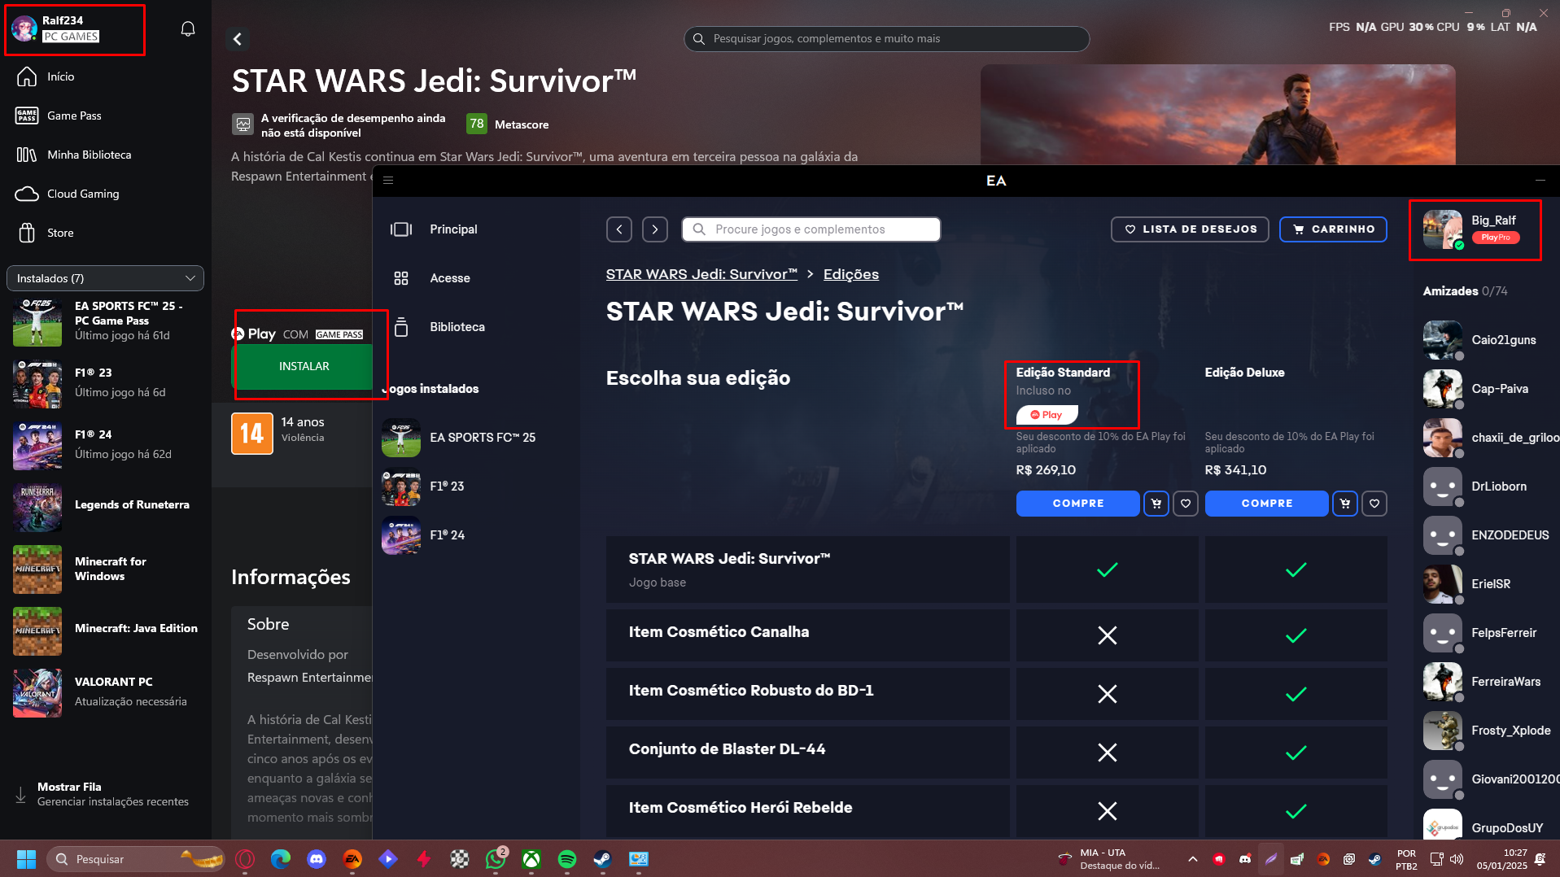Go forward in EA app navigation
Screen dimensions: 1560x877
[655, 229]
